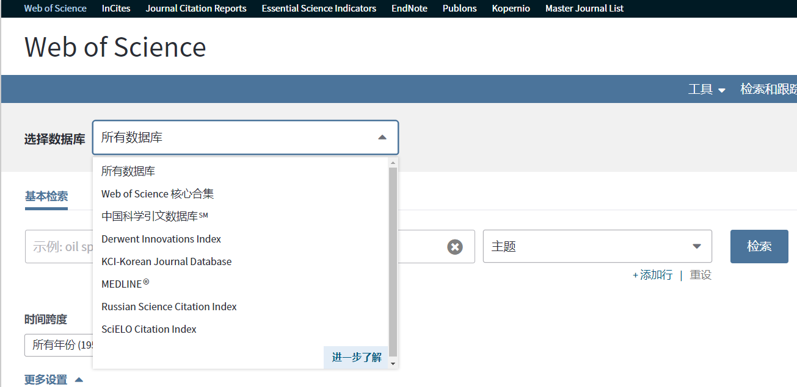The width and height of the screenshot is (797, 387).
Task: Select MEDLINE database option
Action: [x=241, y=284]
